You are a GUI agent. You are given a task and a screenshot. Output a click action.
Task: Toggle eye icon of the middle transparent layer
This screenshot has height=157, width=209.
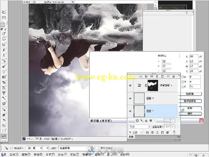(x=130, y=98)
